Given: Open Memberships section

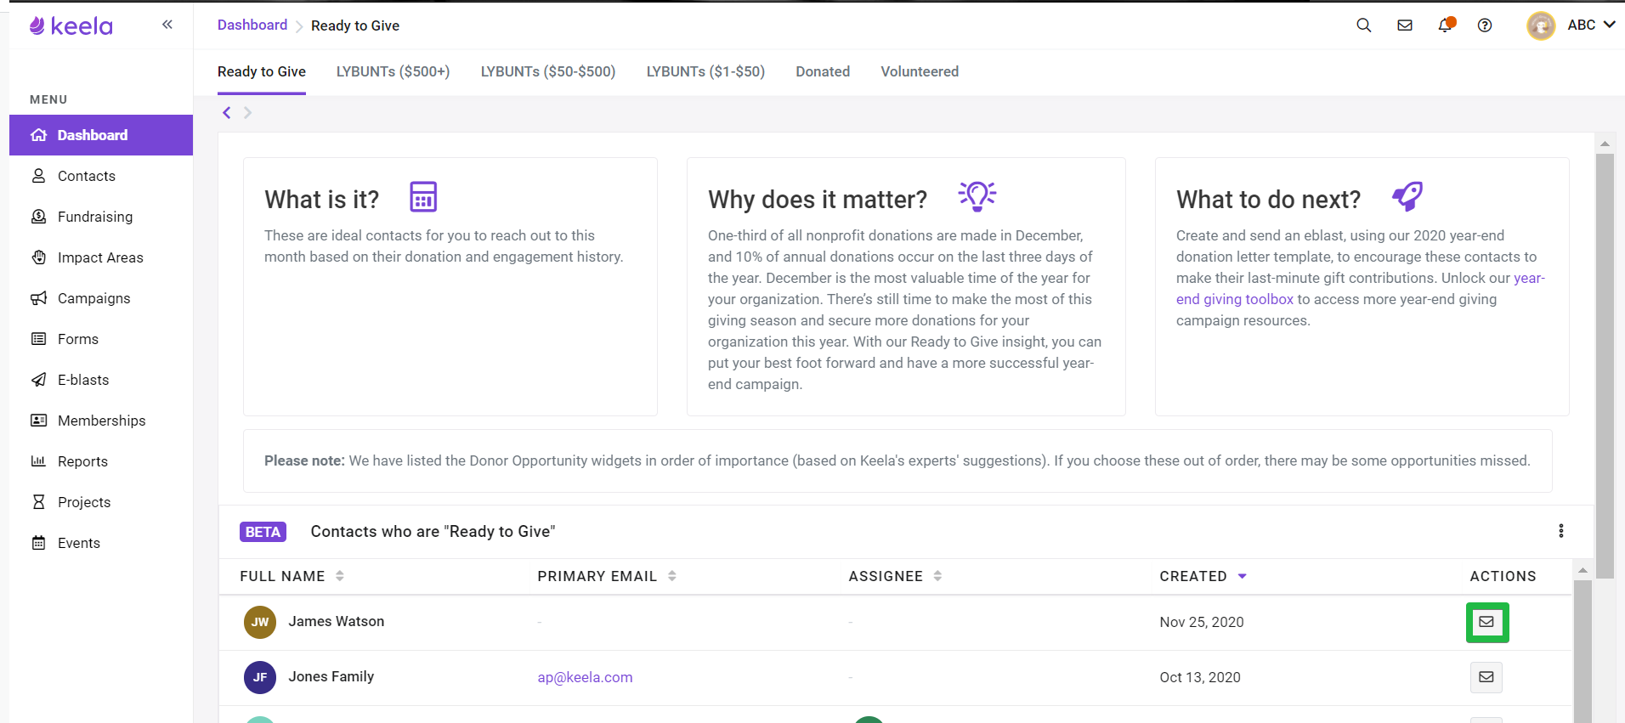Looking at the screenshot, I should tap(101, 421).
